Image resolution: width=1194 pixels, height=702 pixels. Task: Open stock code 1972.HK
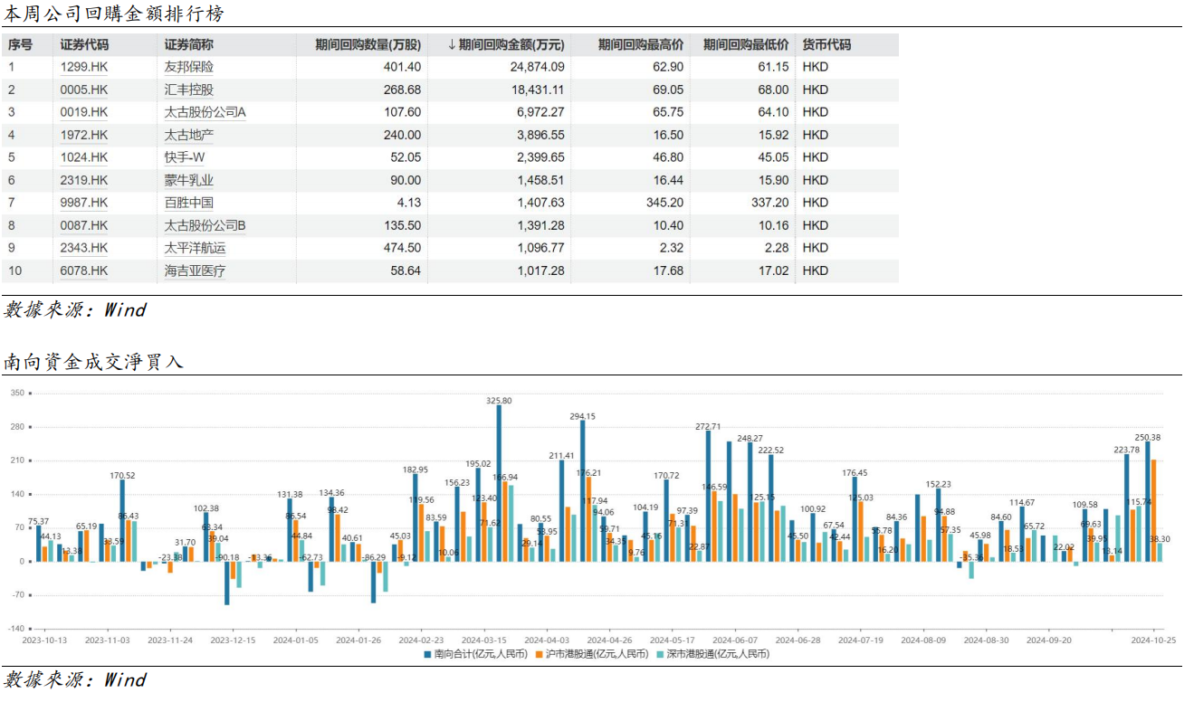pos(84,135)
